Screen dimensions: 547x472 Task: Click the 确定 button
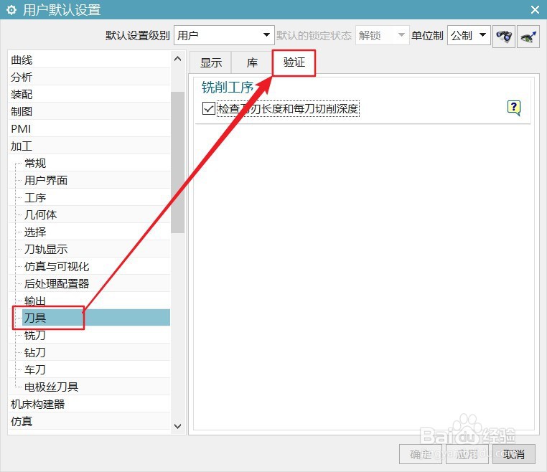point(421,454)
